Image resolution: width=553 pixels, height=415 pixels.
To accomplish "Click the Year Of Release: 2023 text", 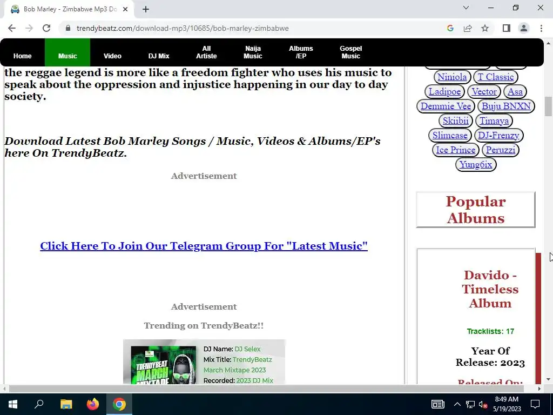I will click(490, 357).
